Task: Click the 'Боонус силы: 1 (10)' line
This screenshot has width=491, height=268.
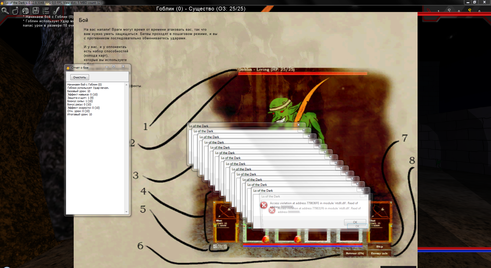Action: [80, 101]
